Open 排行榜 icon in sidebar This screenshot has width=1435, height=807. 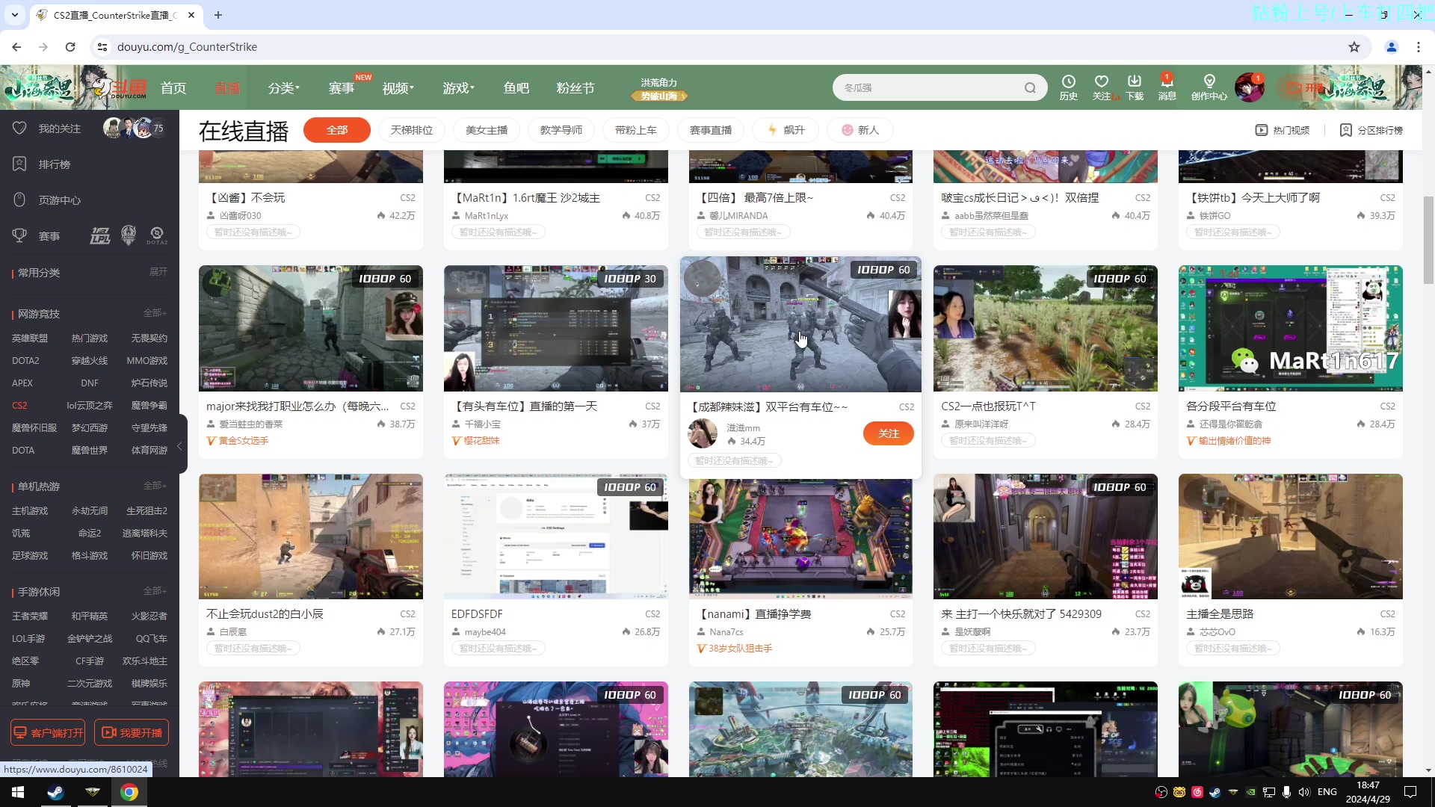pyautogui.click(x=19, y=164)
